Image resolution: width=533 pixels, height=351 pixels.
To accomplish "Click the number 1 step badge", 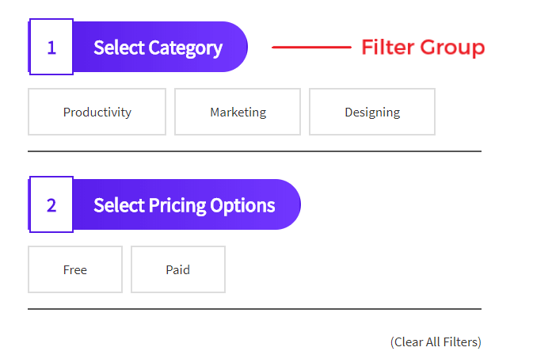I will [x=51, y=47].
